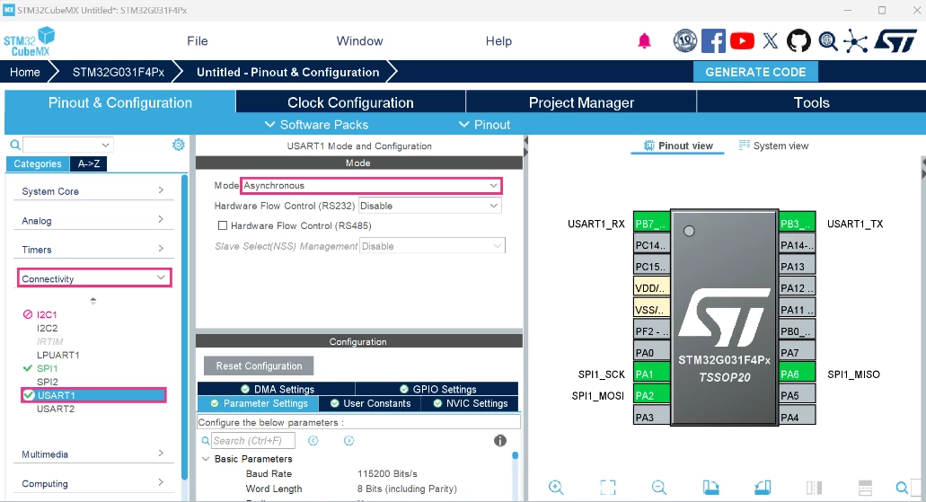Jump to next parameter search result

(x=349, y=441)
